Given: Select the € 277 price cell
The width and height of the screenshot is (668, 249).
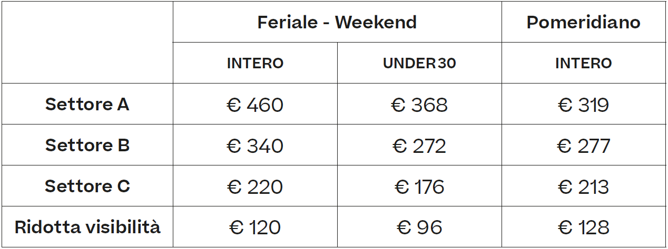Looking at the screenshot, I should [x=584, y=146].
